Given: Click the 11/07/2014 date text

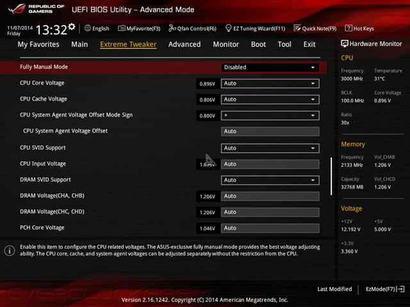Looking at the screenshot, I should 20,28.
